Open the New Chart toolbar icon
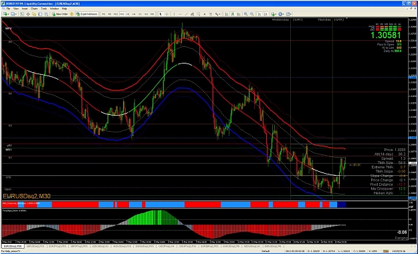 point(5,14)
